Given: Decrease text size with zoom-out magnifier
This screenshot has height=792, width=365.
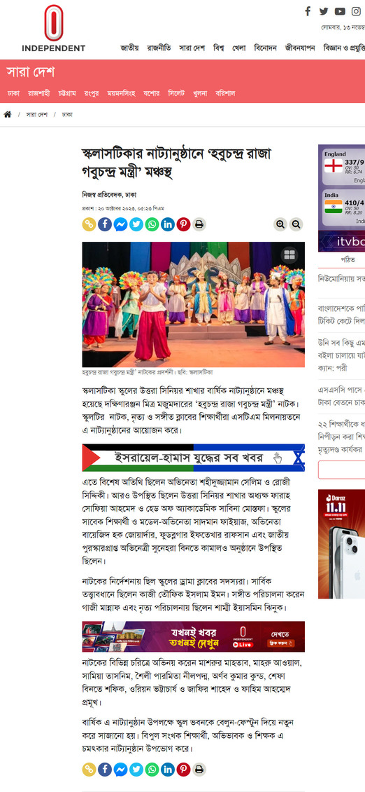Looking at the screenshot, I should click(x=296, y=224).
